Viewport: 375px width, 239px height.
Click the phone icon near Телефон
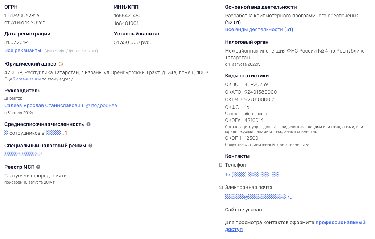click(221, 165)
